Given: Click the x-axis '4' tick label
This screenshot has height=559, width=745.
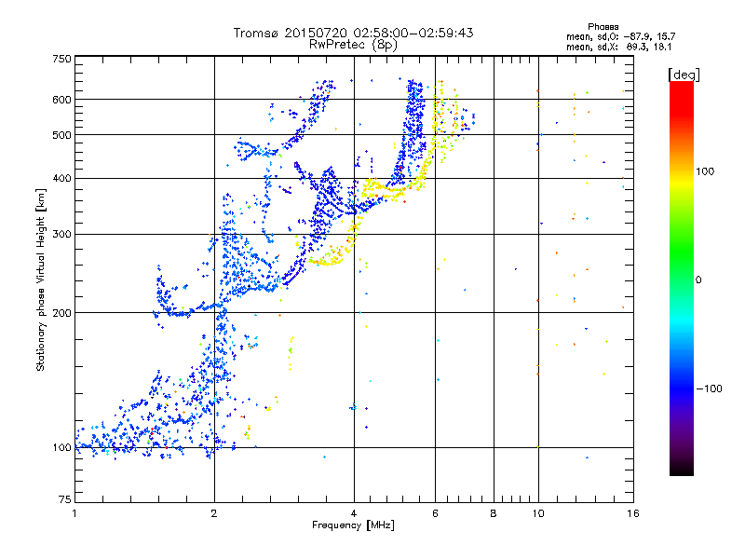Looking at the screenshot, I should point(354,513).
